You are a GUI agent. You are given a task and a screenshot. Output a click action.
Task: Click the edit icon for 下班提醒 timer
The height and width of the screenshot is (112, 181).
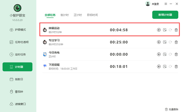pos(165,67)
